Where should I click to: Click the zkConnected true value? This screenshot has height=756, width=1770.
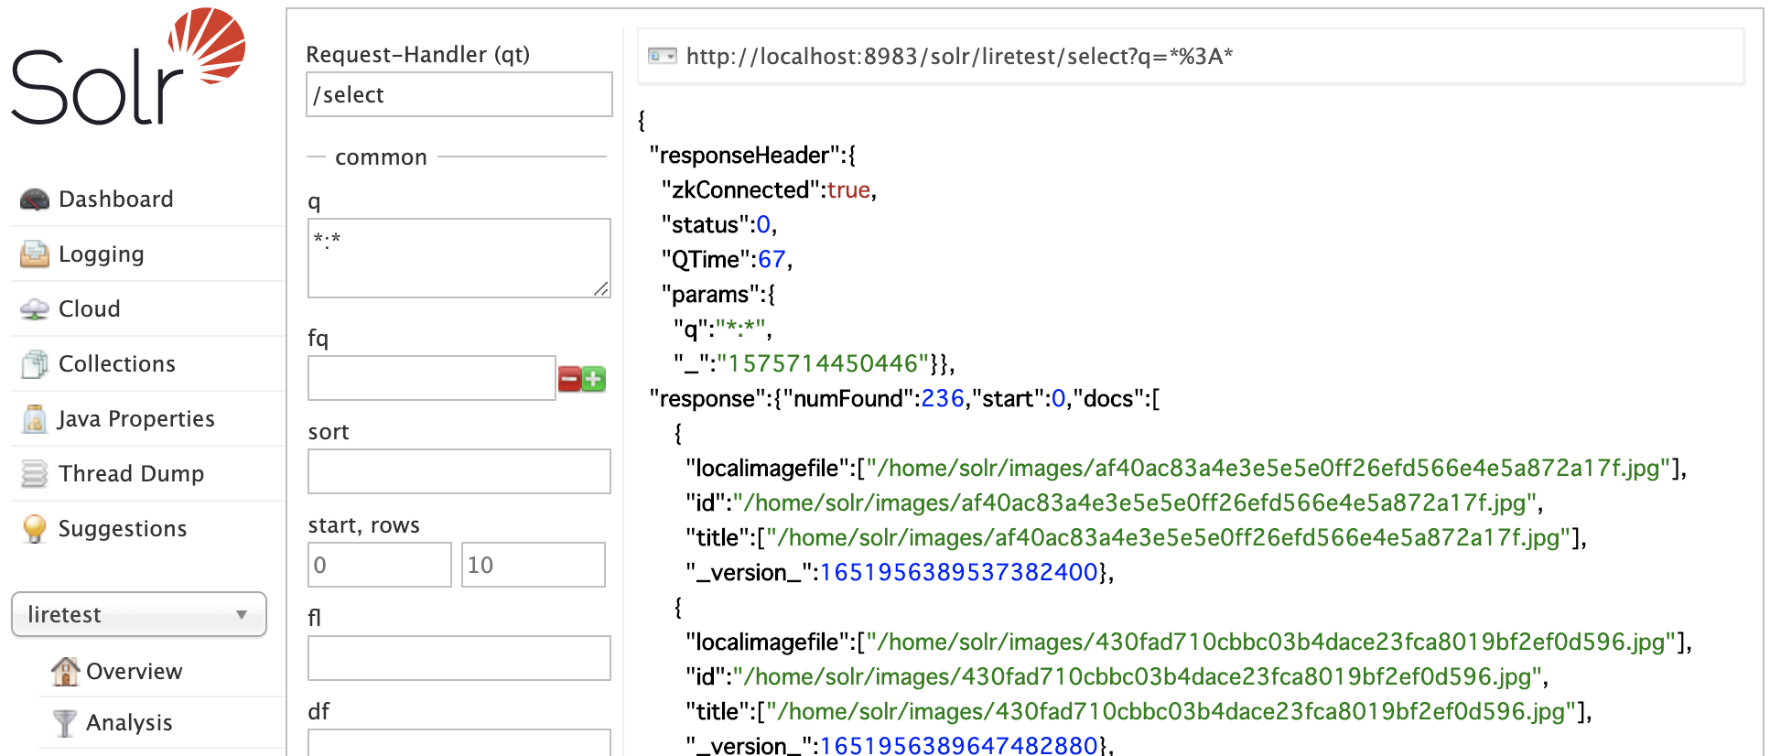(848, 189)
